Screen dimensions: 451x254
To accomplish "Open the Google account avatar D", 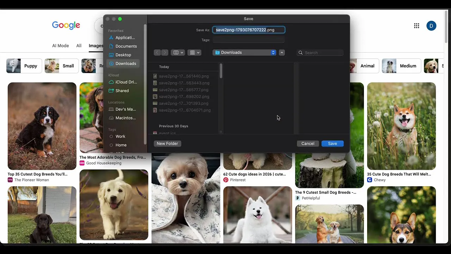I will coord(431,26).
